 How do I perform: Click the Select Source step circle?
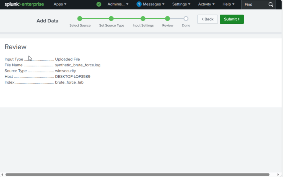tap(80, 19)
